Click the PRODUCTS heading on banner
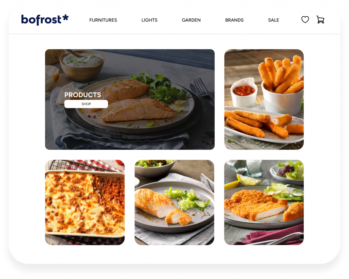The width and height of the screenshot is (349, 279). point(82,95)
